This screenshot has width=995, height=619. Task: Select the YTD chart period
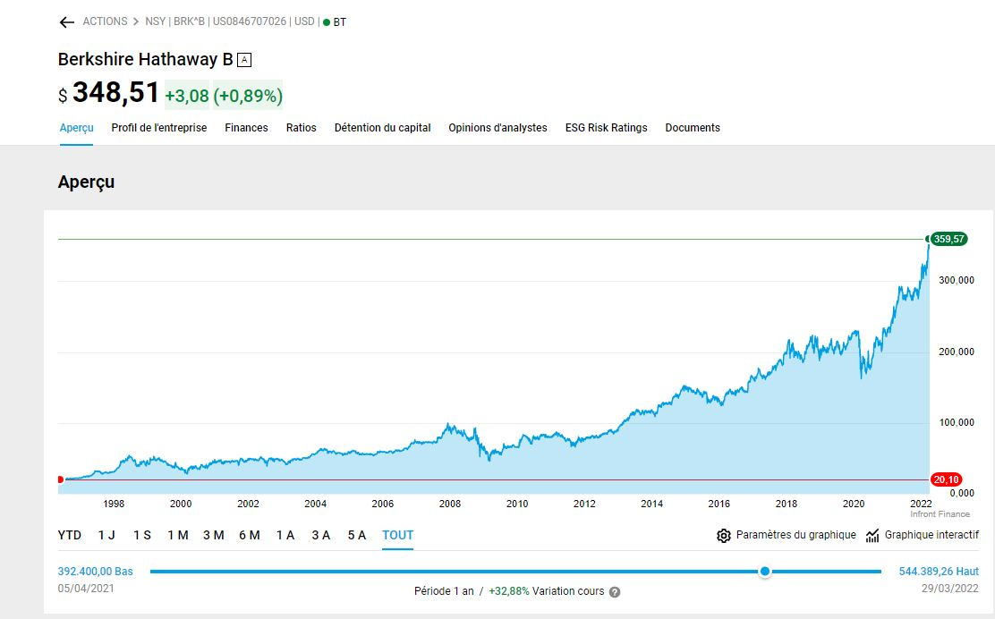pos(70,535)
